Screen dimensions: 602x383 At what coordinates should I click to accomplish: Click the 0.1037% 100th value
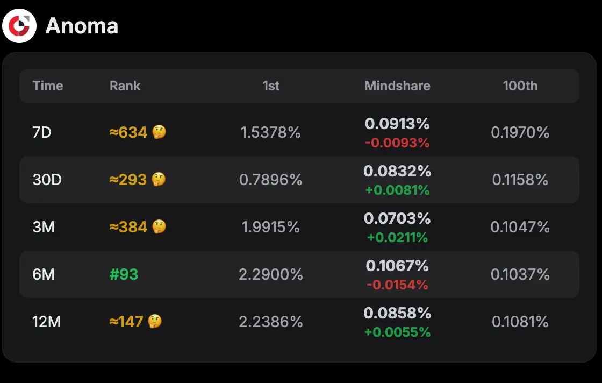click(x=520, y=274)
